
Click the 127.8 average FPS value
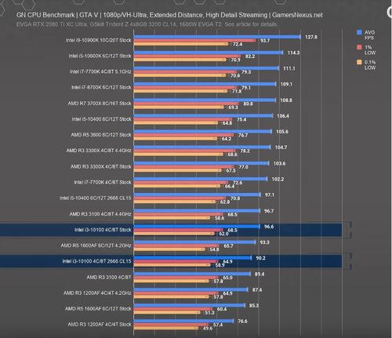[311, 37]
